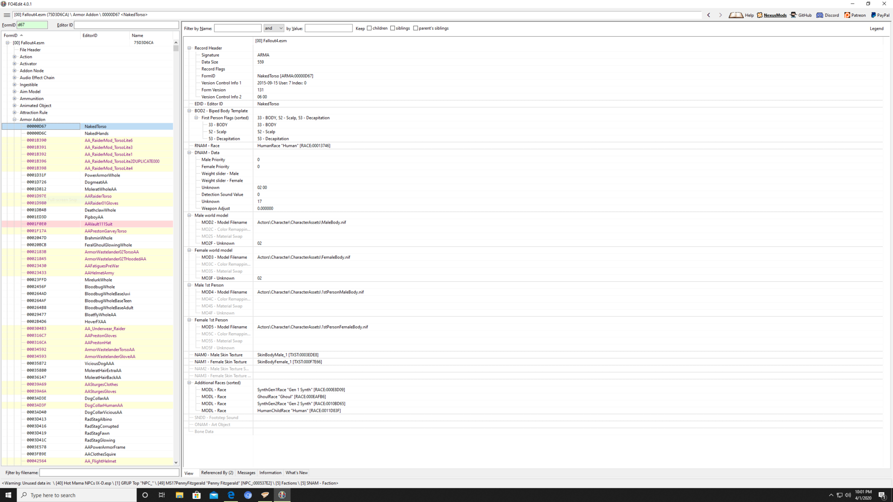Open Mail app from taskbar

[214, 495]
